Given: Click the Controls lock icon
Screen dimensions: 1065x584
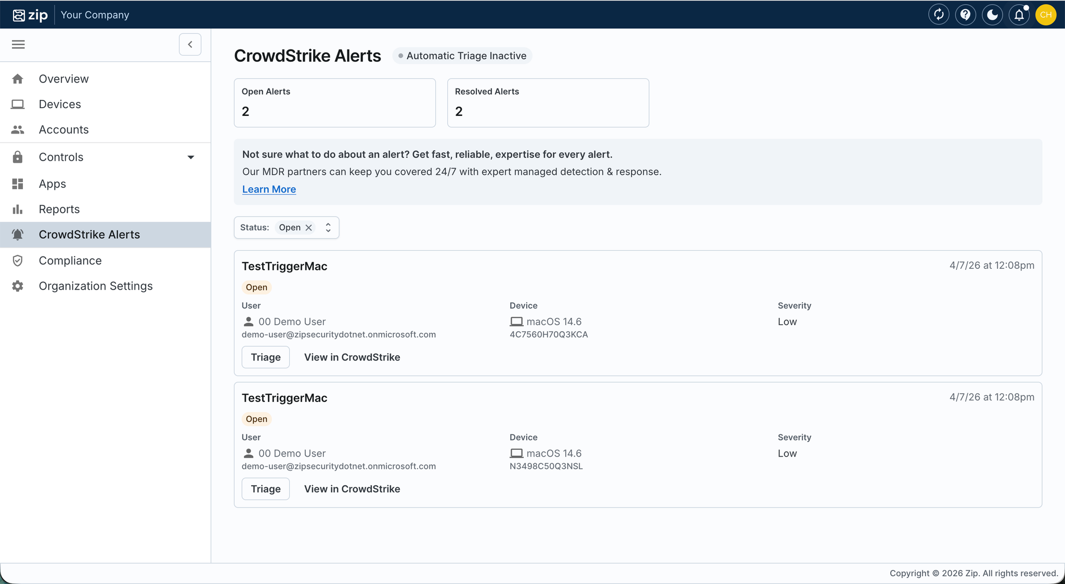Looking at the screenshot, I should (x=18, y=157).
